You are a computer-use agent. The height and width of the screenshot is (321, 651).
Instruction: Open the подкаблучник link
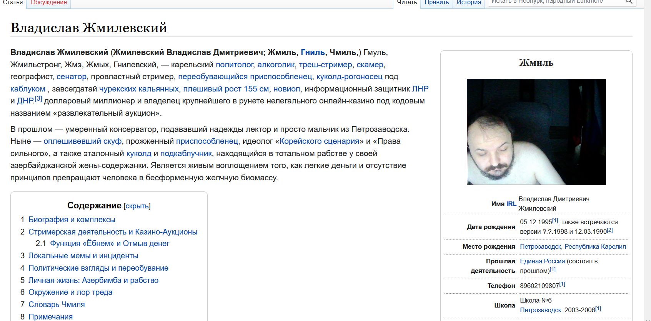pyautogui.click(x=186, y=153)
